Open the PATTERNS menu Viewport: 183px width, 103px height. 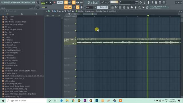click(x=14, y=2)
